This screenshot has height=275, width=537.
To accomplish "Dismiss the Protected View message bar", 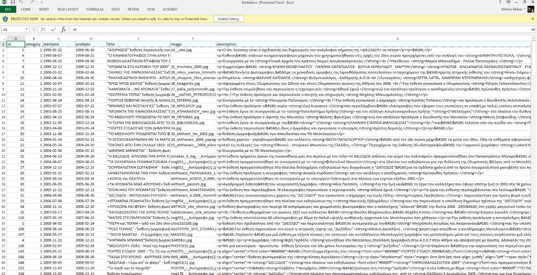I will pos(532,19).
